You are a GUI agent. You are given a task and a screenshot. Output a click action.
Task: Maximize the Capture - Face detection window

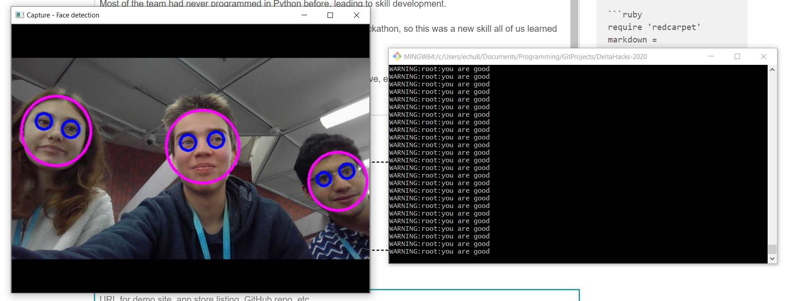330,15
